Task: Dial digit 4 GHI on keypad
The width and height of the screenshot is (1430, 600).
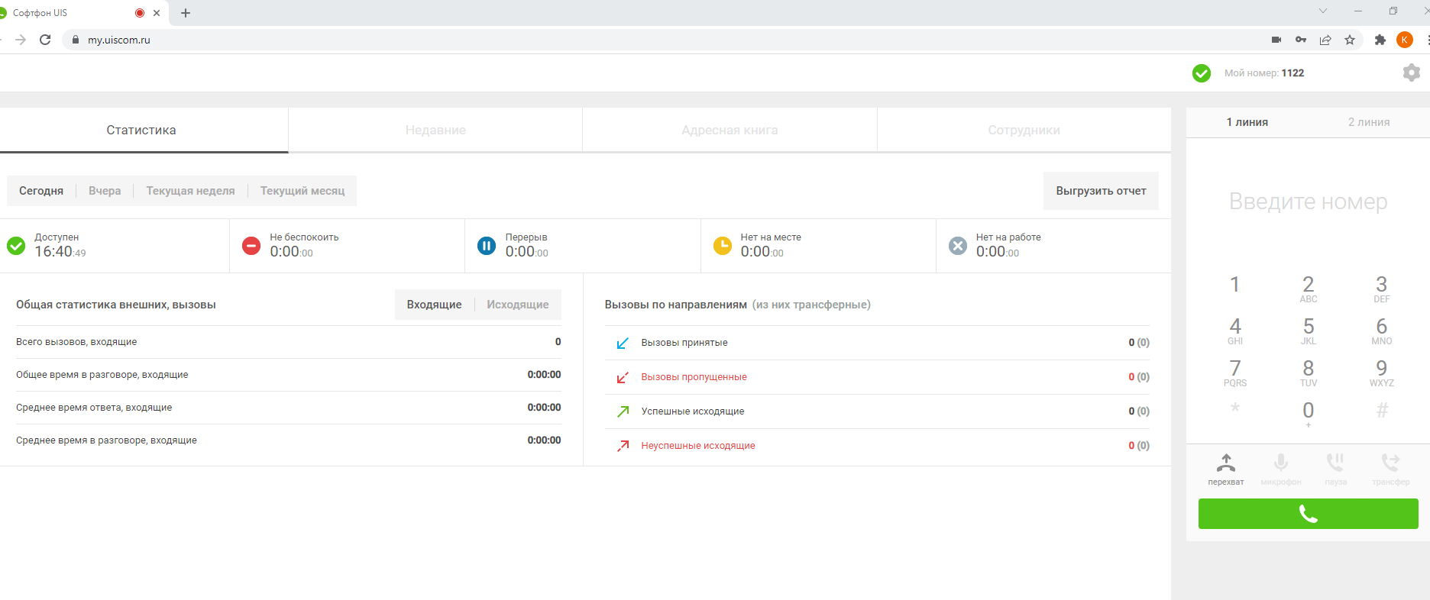Action: (x=1234, y=331)
